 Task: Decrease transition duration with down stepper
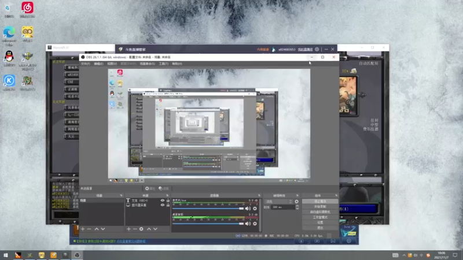297,209
